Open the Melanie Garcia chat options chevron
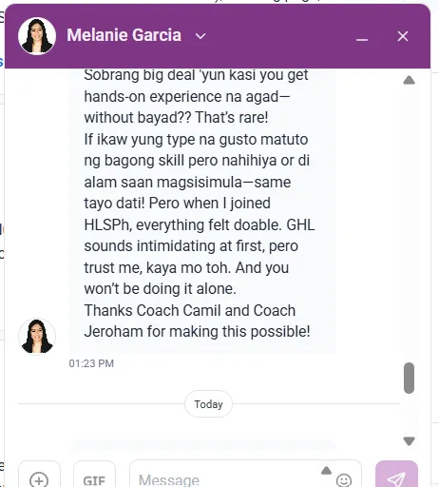 tap(200, 36)
